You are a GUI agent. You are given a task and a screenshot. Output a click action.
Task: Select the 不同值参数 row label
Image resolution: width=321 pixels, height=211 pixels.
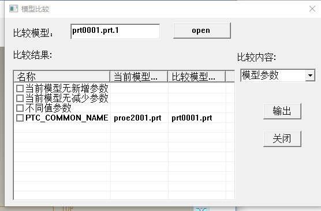[48, 108]
